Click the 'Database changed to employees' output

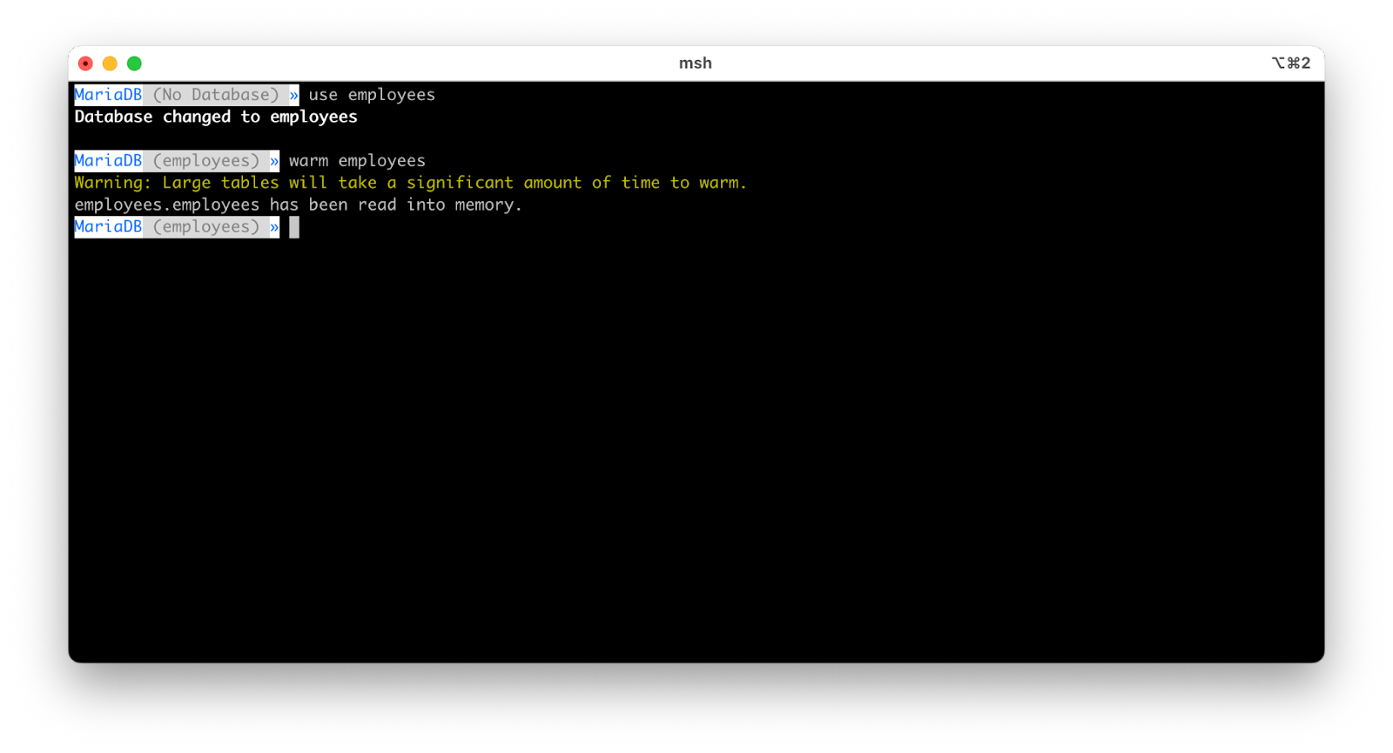tap(216, 117)
